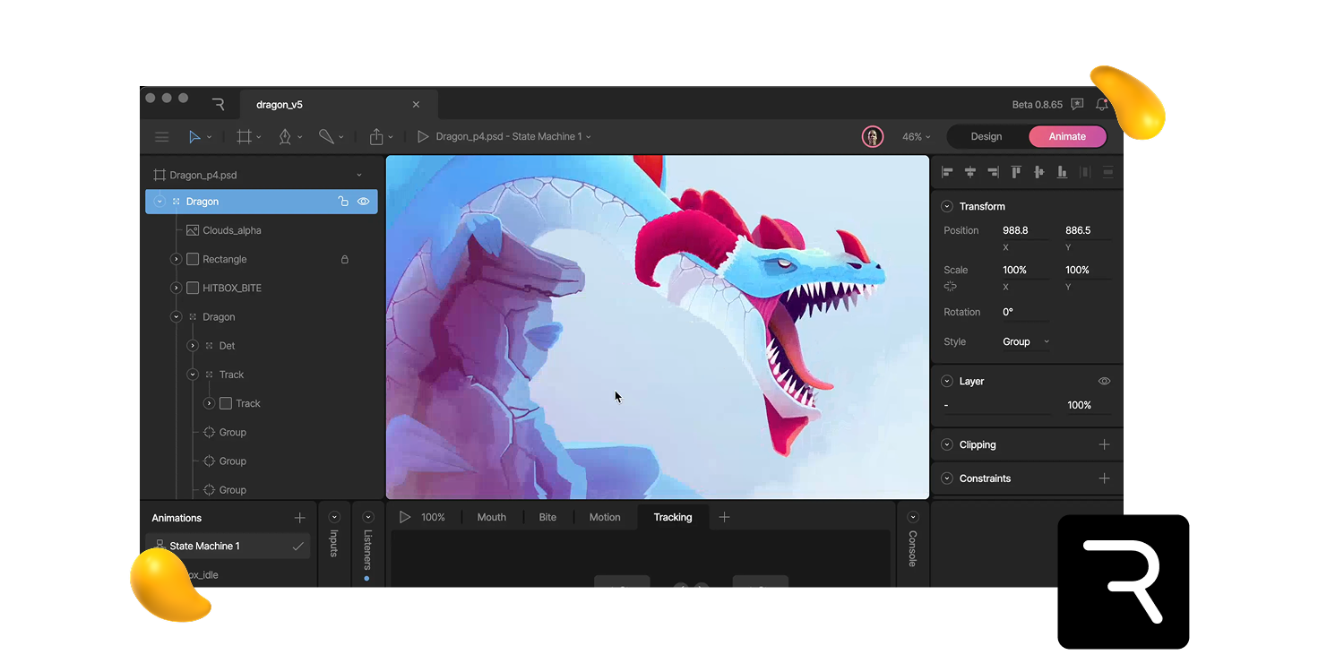Collapse the Inputs panel
The height and width of the screenshot is (672, 1344).
(x=334, y=517)
